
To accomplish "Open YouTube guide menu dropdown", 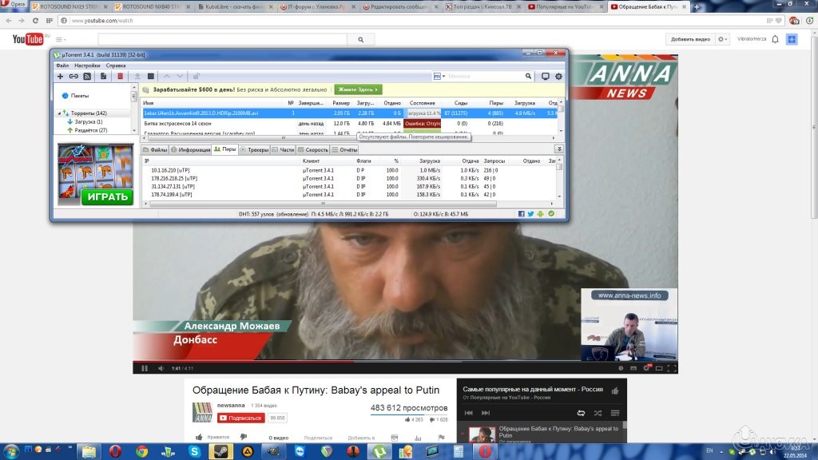I will (x=61, y=40).
